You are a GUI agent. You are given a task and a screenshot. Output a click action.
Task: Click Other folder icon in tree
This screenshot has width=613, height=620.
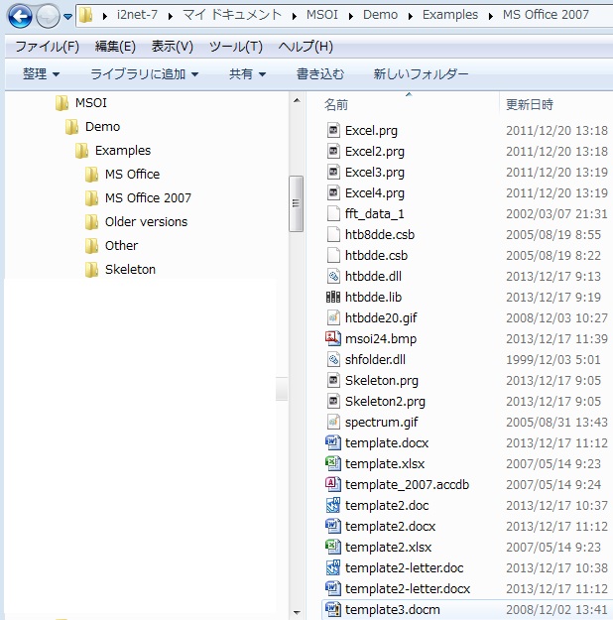(92, 246)
